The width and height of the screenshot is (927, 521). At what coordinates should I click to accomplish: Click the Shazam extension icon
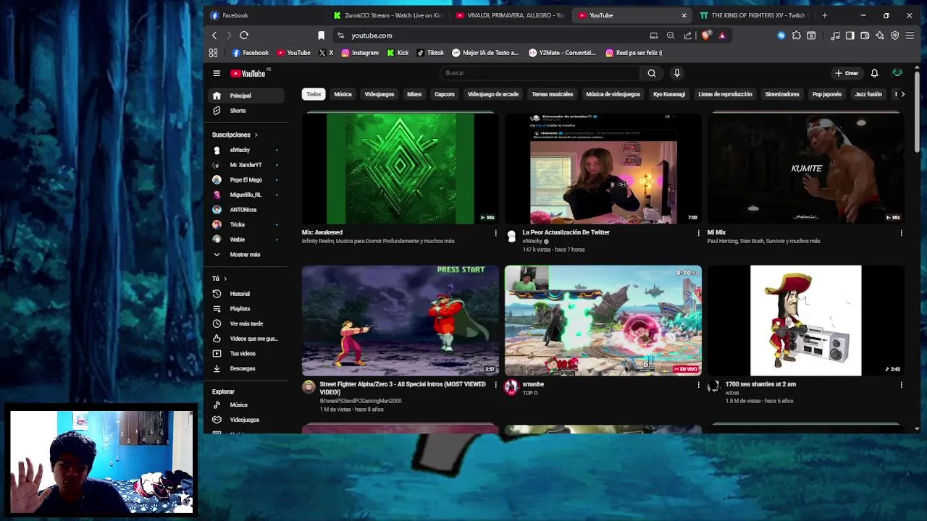781,35
